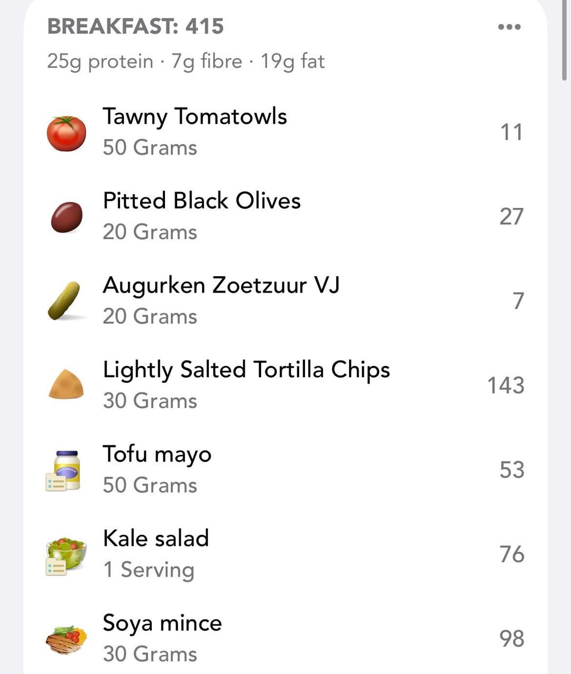Tap the black olive food icon

point(67,217)
